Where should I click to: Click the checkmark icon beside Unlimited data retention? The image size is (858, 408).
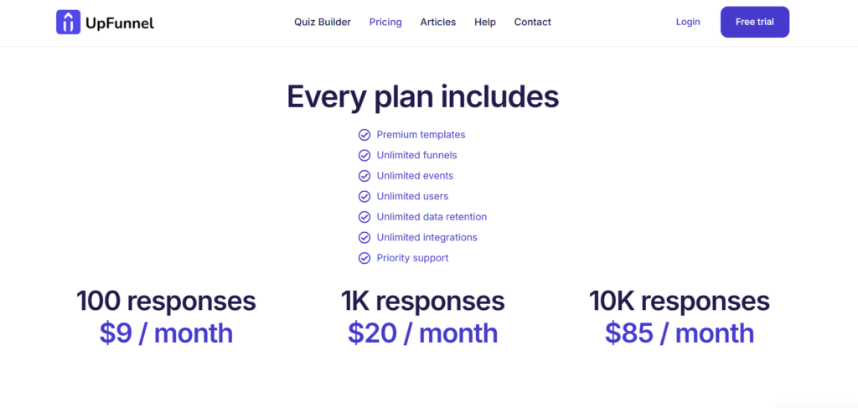(x=364, y=217)
